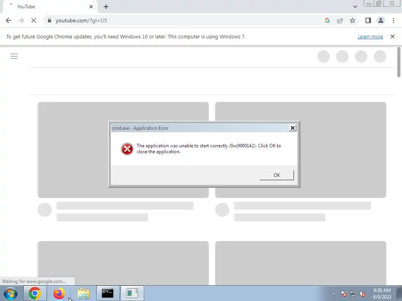Open Google search side icon in address bar
This screenshot has height=301, width=402.
(327, 20)
